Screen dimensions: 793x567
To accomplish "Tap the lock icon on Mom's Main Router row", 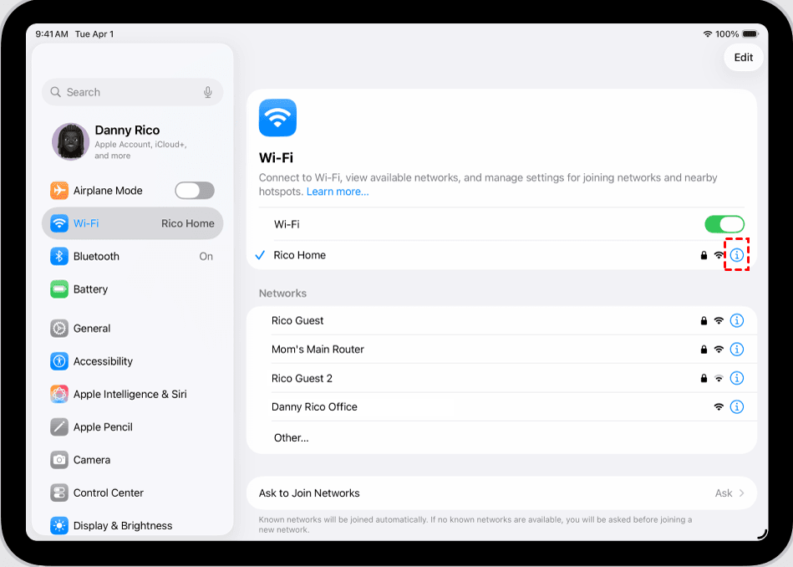I will click(704, 350).
